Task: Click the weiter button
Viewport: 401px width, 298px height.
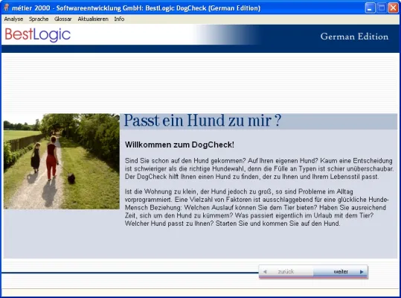Action: pos(341,272)
